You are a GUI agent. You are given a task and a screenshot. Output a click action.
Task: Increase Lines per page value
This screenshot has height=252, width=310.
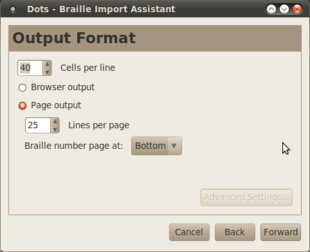55,122
